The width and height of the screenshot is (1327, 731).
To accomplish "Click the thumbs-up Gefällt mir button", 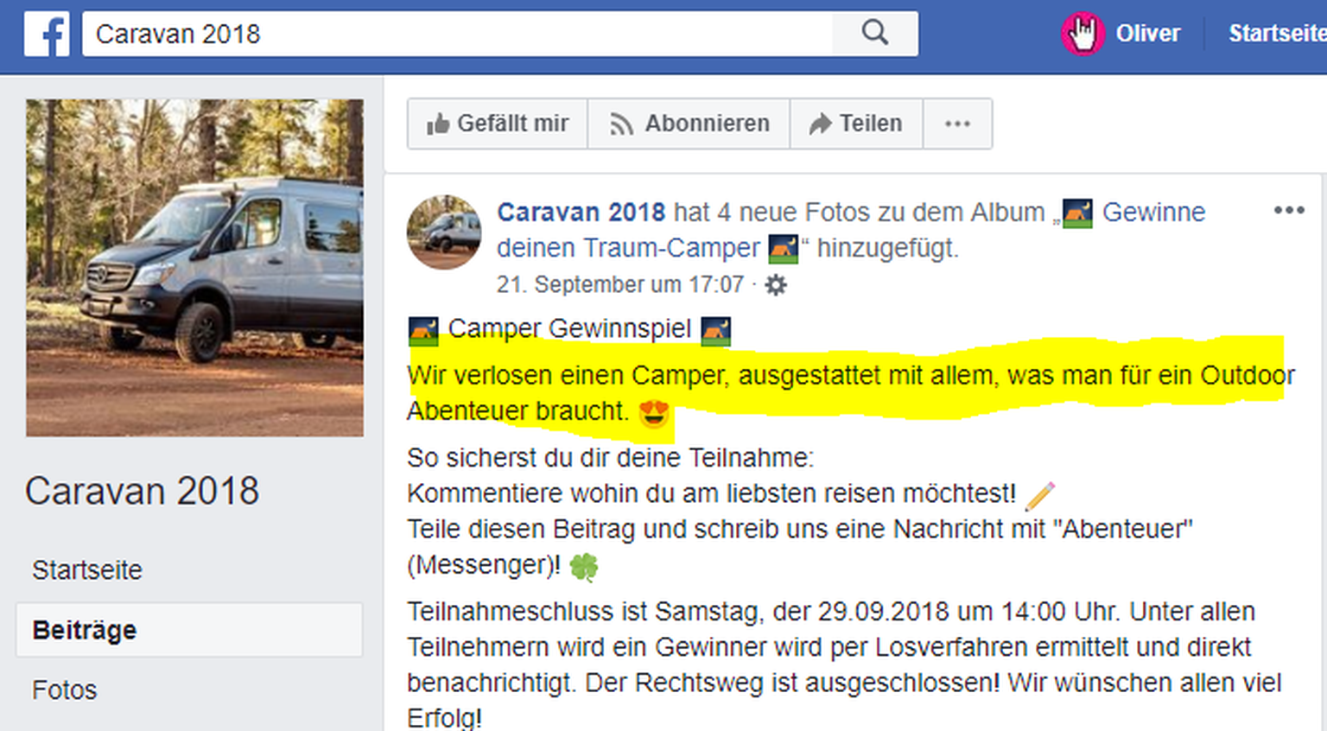I will point(498,124).
